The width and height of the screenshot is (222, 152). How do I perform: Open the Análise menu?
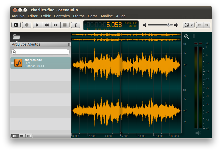click(x=106, y=16)
